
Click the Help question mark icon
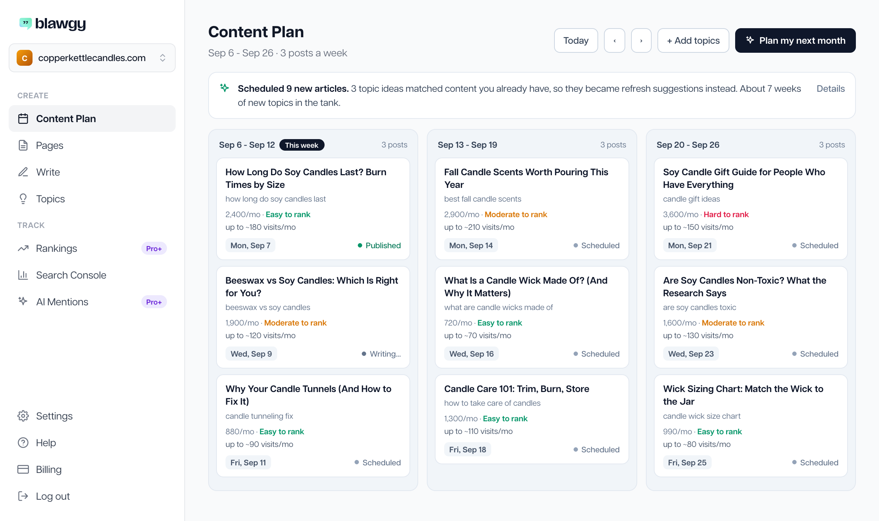pyautogui.click(x=23, y=443)
